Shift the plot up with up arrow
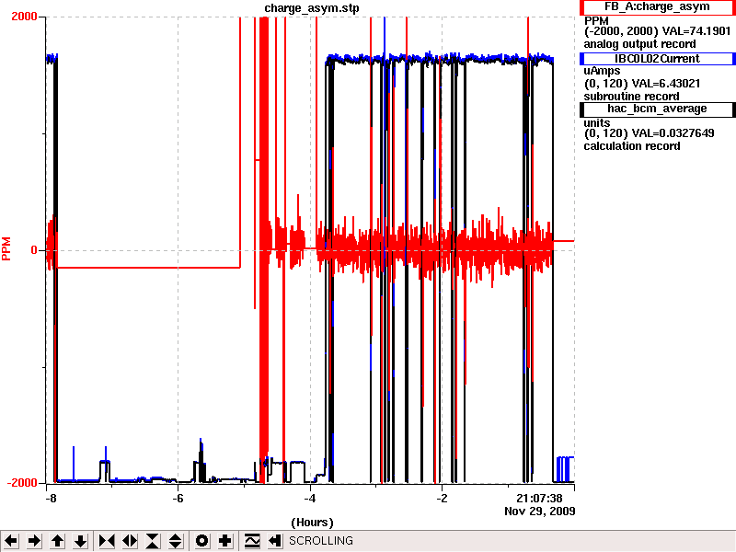Viewport: 736px width, 552px height. tap(57, 541)
